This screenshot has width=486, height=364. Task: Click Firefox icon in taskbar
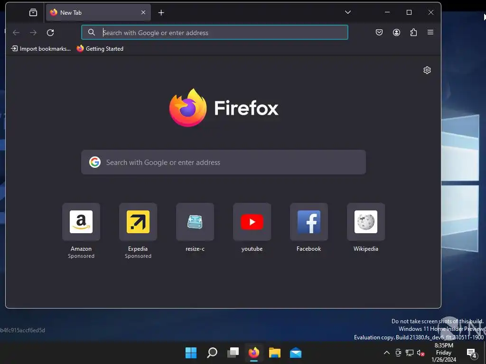[254, 353]
